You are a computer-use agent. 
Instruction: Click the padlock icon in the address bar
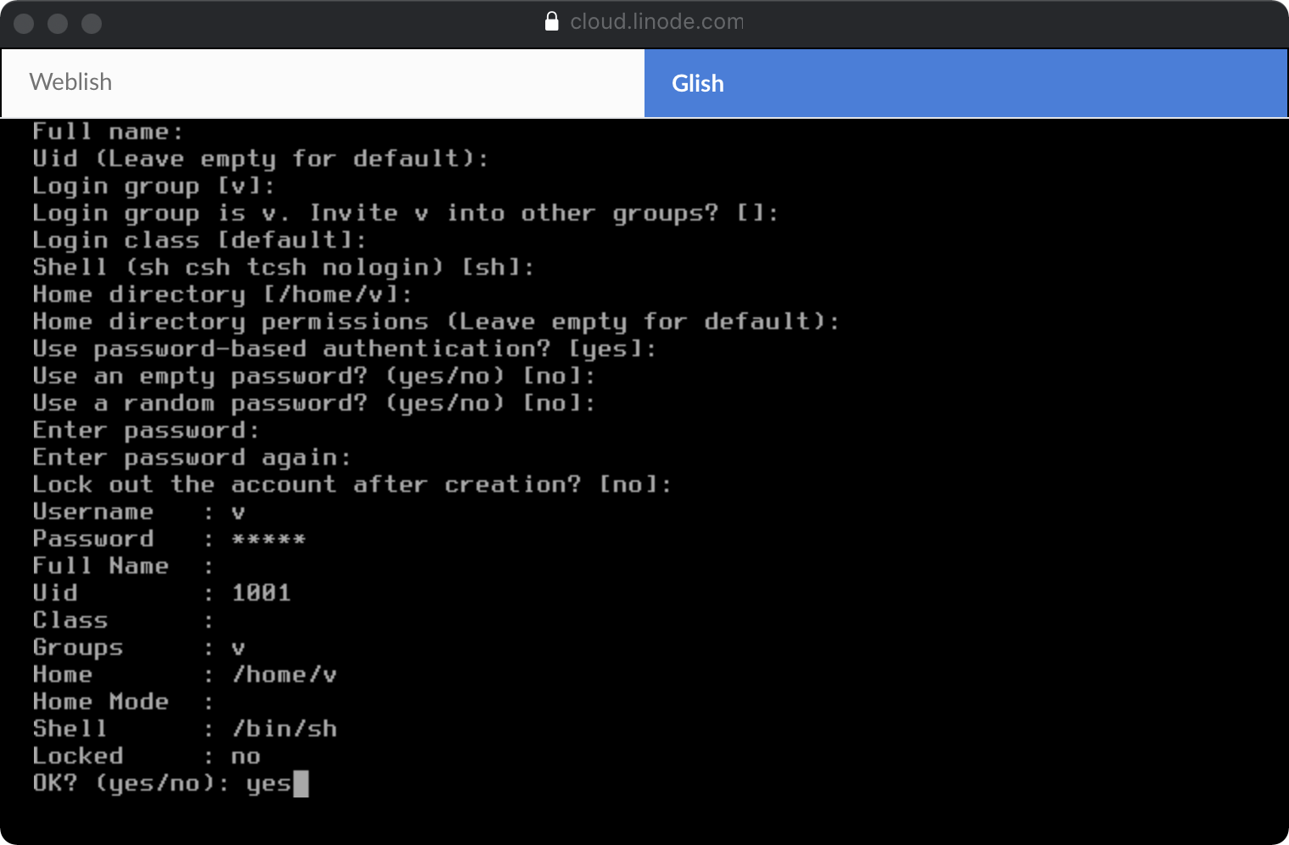(551, 21)
